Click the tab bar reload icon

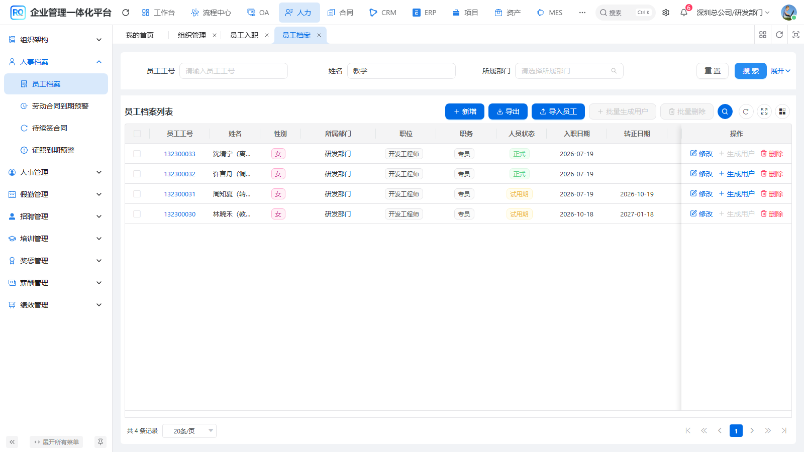(779, 35)
